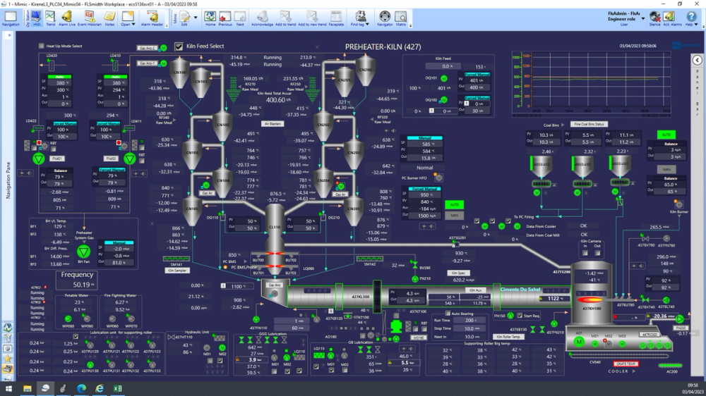Viewport: 706px width, 396px height.
Task: Toggle the Kiln Feed Select checkbox
Action: [179, 46]
